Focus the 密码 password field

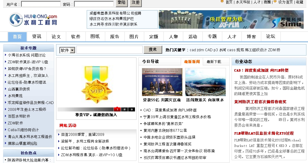(94, 4)
